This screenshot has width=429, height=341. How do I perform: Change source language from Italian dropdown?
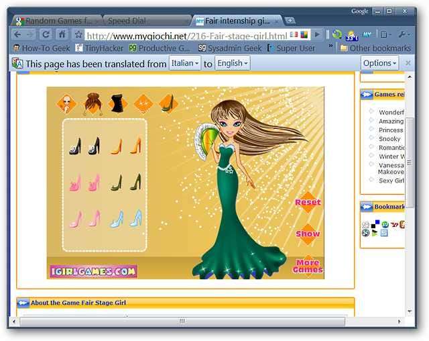185,63
